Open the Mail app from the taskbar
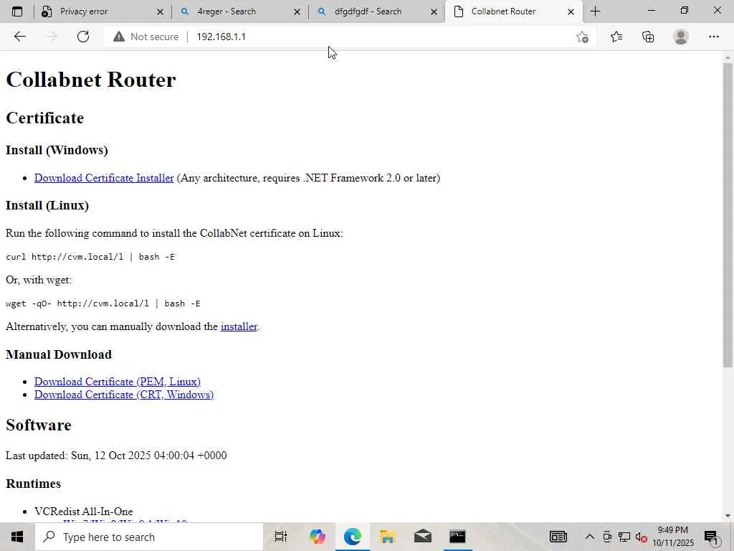The width and height of the screenshot is (734, 551). pos(422,537)
